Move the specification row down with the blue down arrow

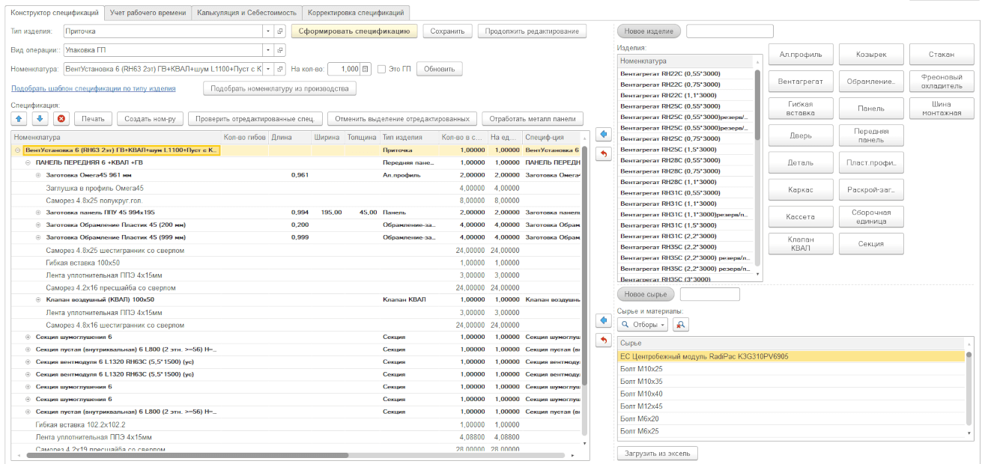coord(40,119)
